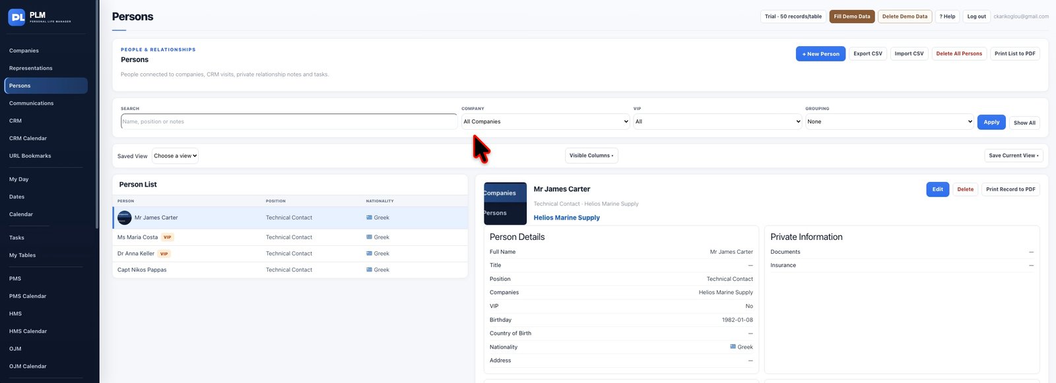
Task: Open My Day in the sidebar
Action: [19, 179]
